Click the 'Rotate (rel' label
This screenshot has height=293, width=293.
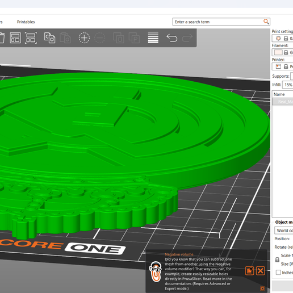pyautogui.click(x=284, y=247)
